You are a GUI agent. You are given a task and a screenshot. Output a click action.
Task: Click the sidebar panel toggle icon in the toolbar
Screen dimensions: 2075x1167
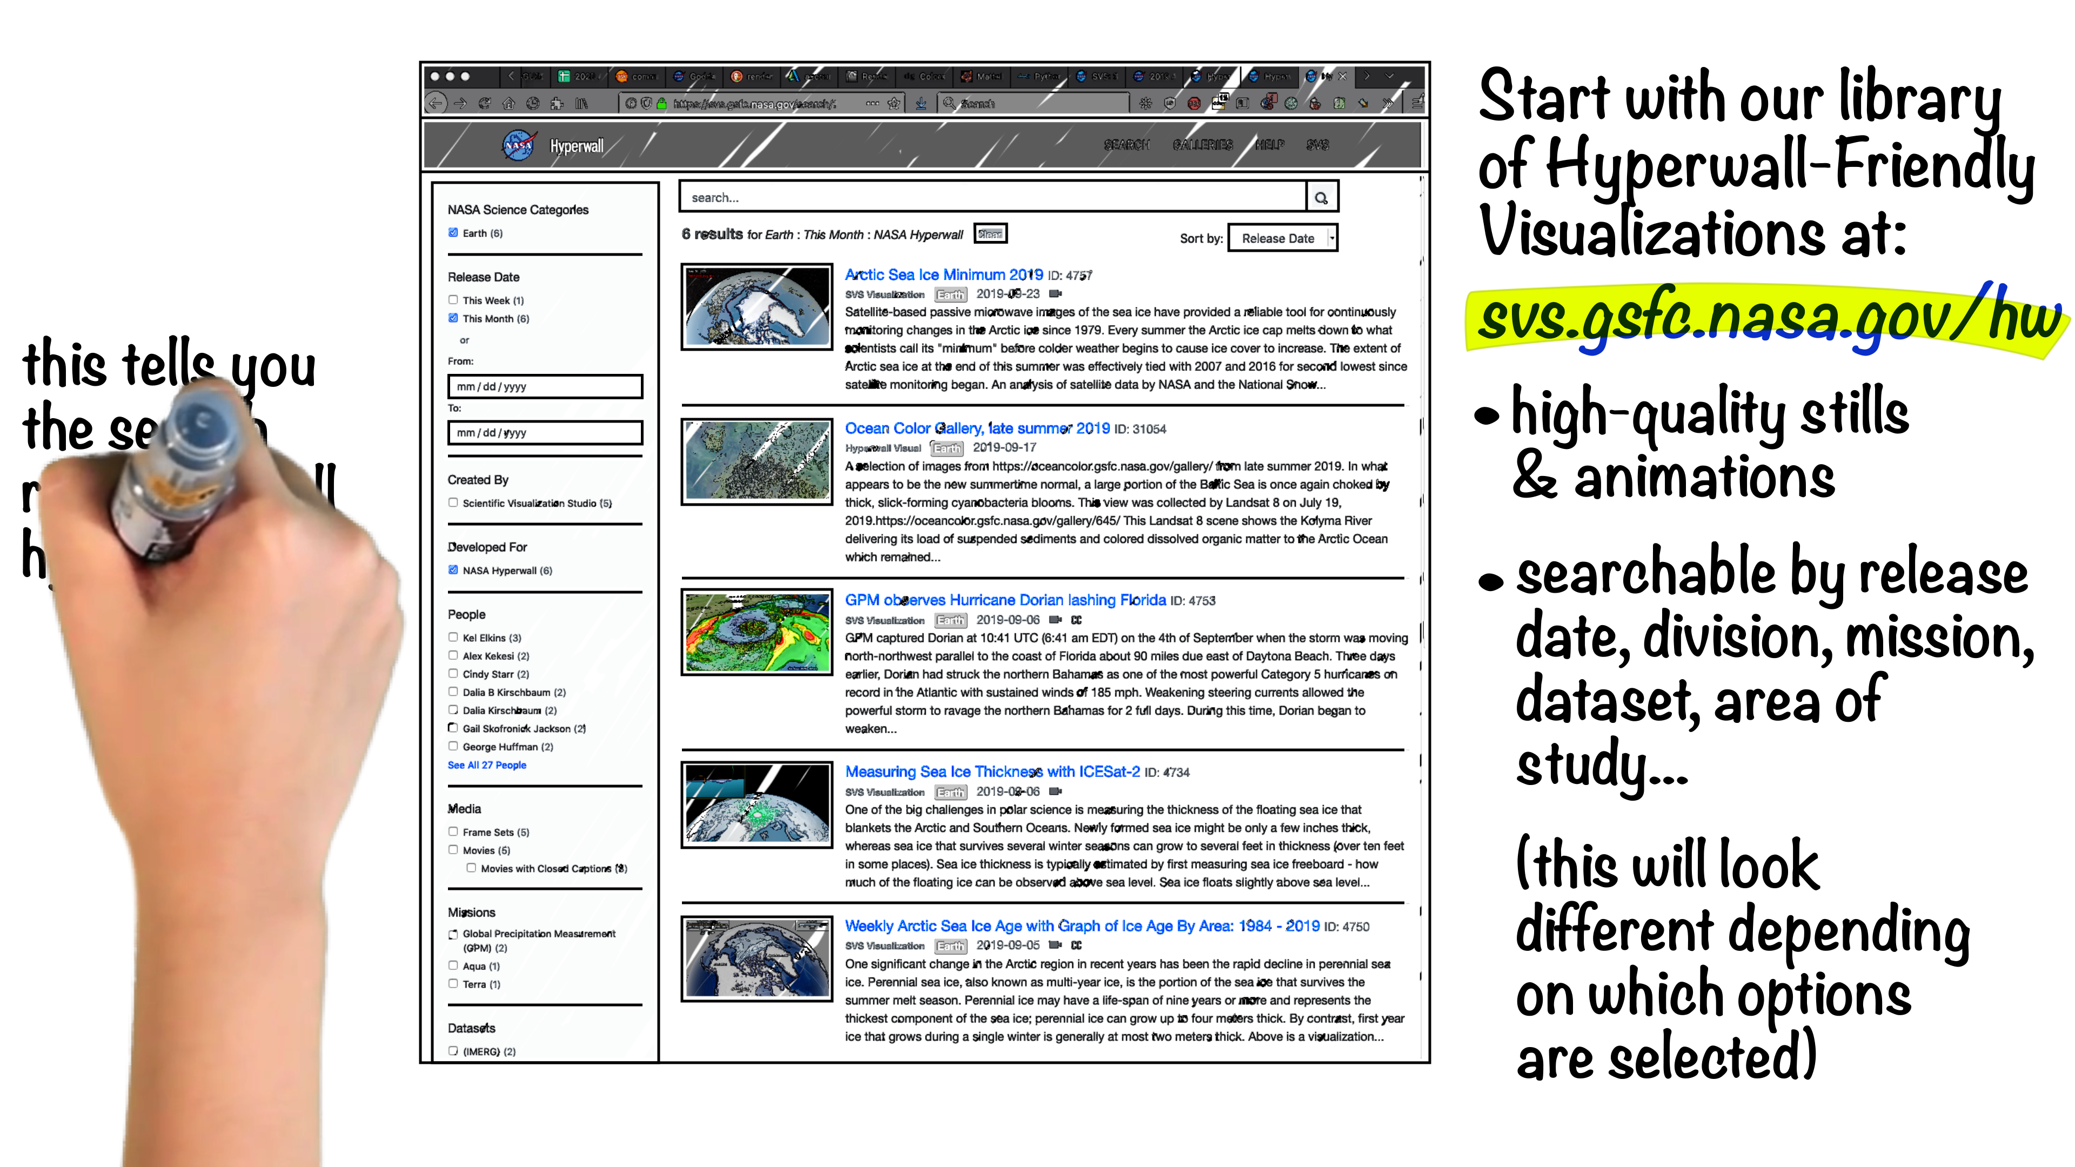[x=1242, y=103]
